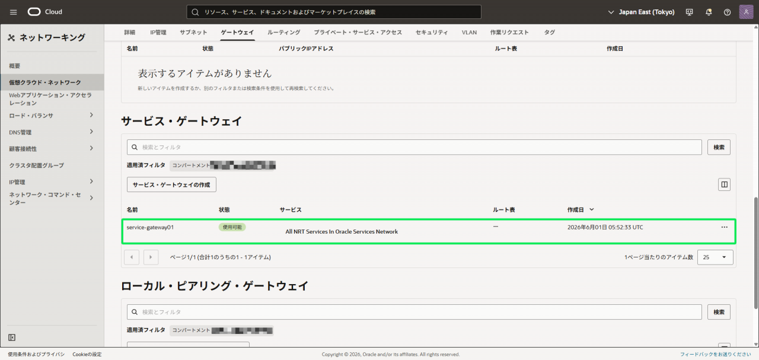
Task: Expand the IP管理 sidebar menu
Action: 91,181
